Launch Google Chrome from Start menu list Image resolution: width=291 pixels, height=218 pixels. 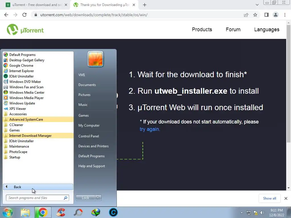click(38, 66)
